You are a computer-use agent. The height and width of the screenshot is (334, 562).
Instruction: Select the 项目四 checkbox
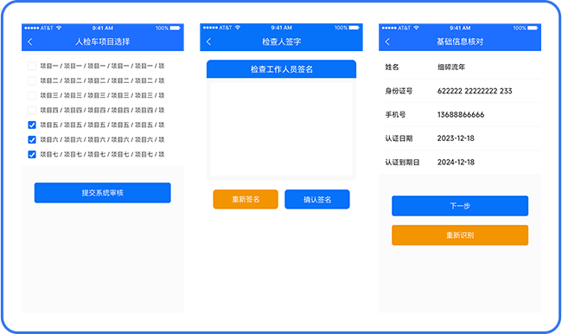click(32, 110)
